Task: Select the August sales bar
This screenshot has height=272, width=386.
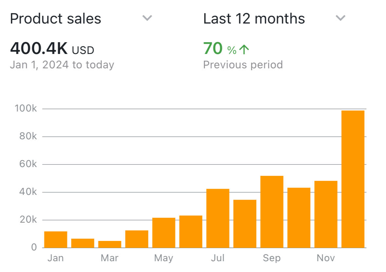Action: pyautogui.click(x=245, y=224)
